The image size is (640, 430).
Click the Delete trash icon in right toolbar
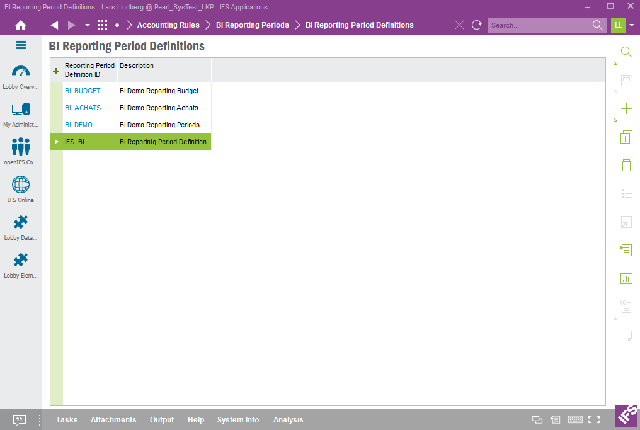coord(626,165)
